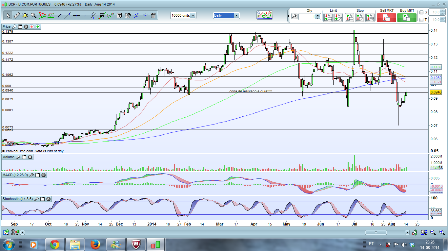Activate the magnifying glass zoom tool

click(33, 15)
